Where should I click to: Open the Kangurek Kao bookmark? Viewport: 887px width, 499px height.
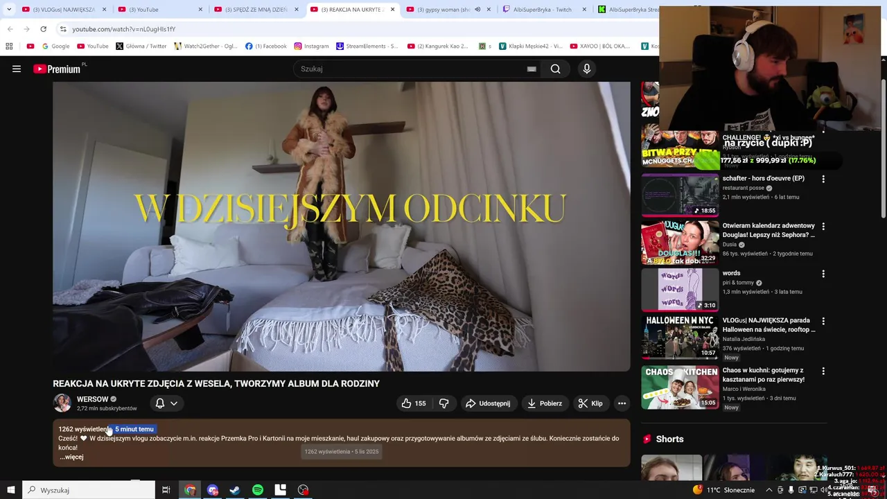[437, 46]
